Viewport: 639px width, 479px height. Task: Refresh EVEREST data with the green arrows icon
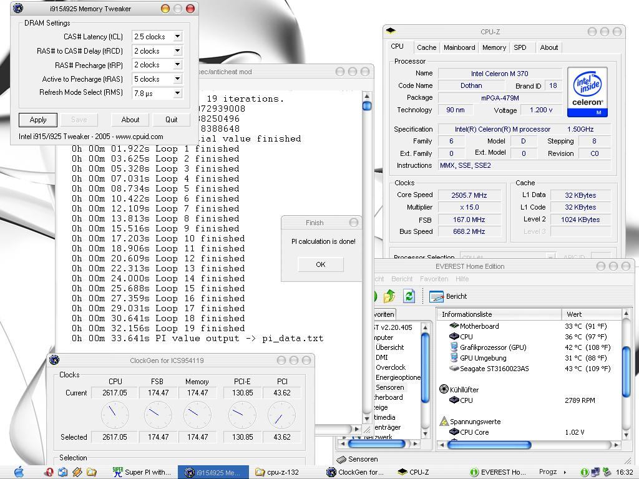point(409,296)
